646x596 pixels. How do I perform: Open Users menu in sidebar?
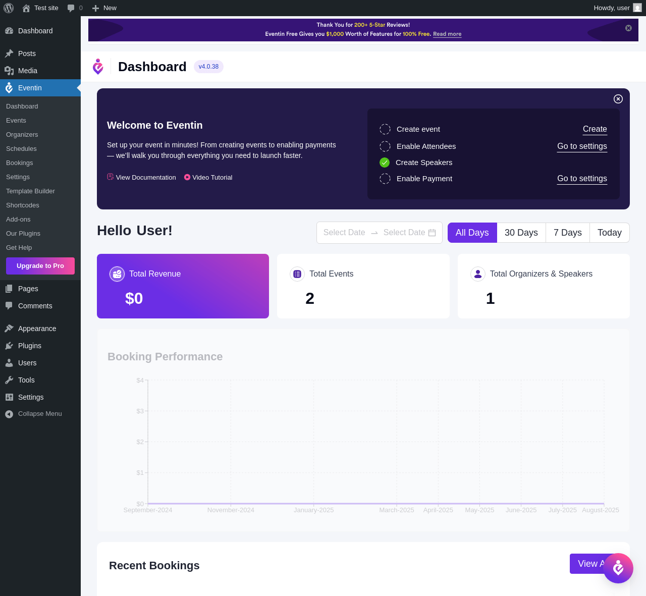40,363
